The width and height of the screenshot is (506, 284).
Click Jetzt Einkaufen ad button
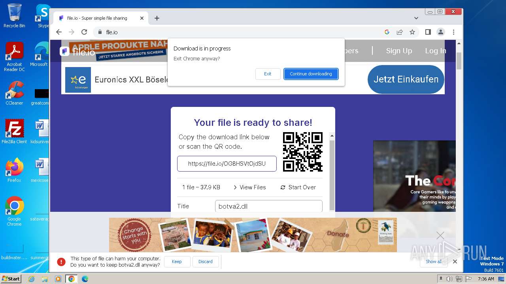point(406,79)
